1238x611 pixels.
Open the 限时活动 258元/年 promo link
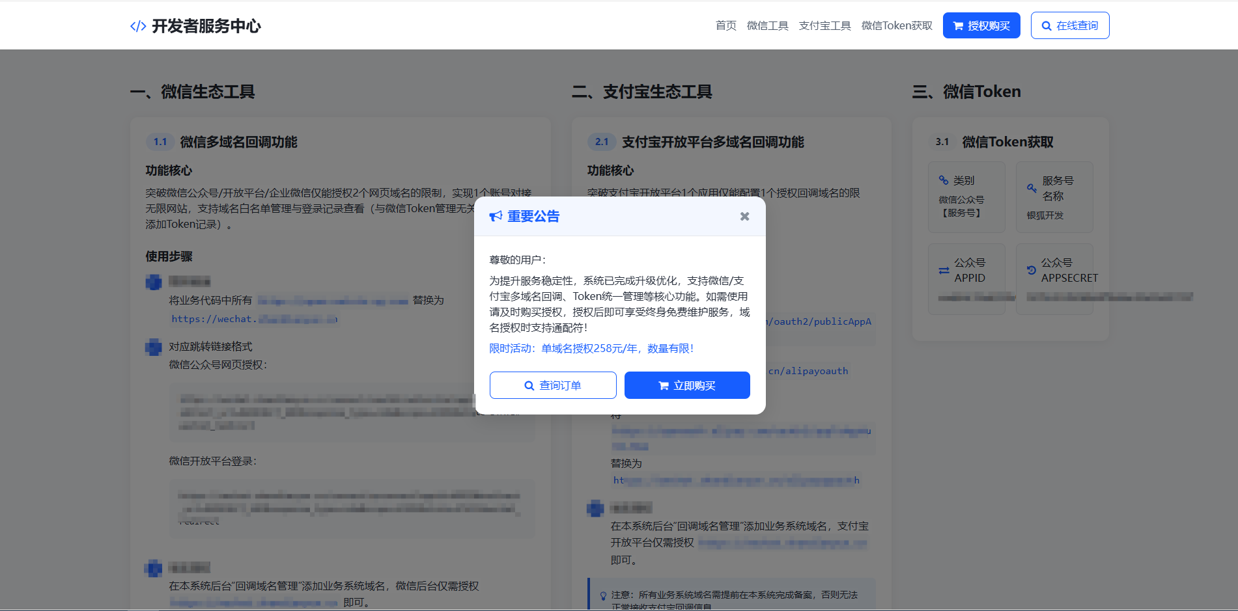(x=591, y=348)
